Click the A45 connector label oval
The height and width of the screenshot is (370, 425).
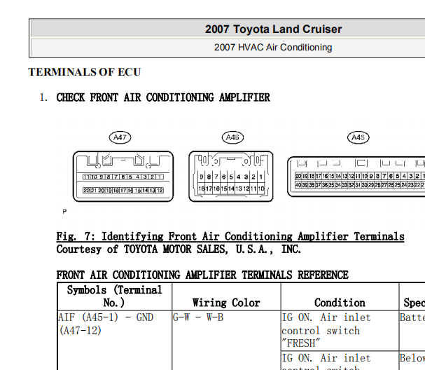(x=358, y=137)
